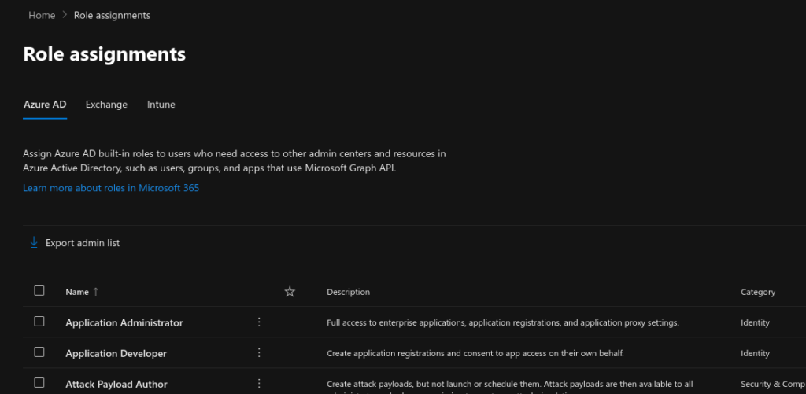This screenshot has height=394, width=806.
Task: Click the 'Assign Azure AD built-in roles' paragraph
Action: pyautogui.click(x=235, y=160)
